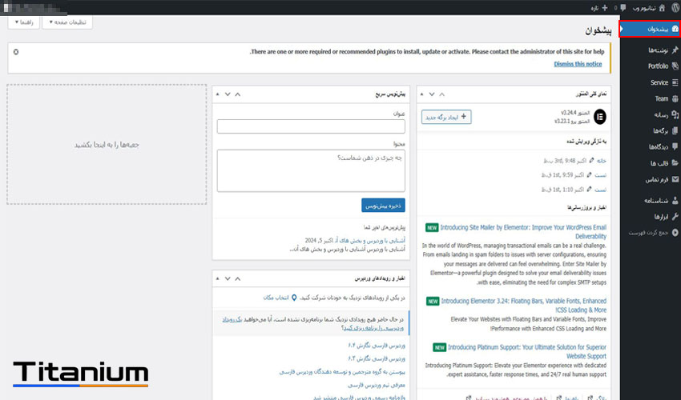Move the Elementor overview widget up

coord(442,94)
